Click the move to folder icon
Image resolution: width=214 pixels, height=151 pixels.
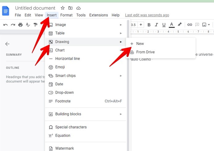(70, 8)
